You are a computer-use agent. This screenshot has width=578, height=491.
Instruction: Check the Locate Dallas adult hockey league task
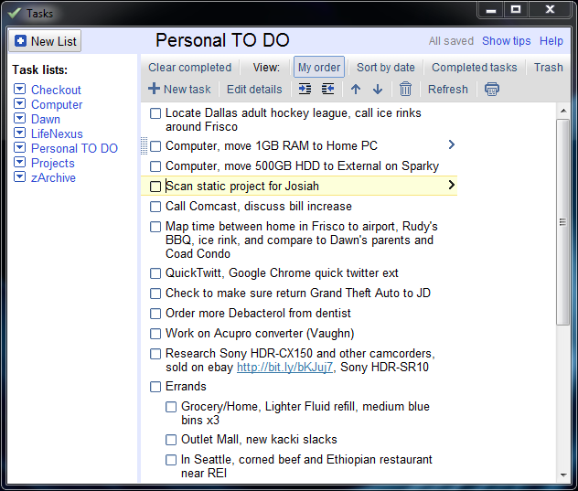(155, 113)
